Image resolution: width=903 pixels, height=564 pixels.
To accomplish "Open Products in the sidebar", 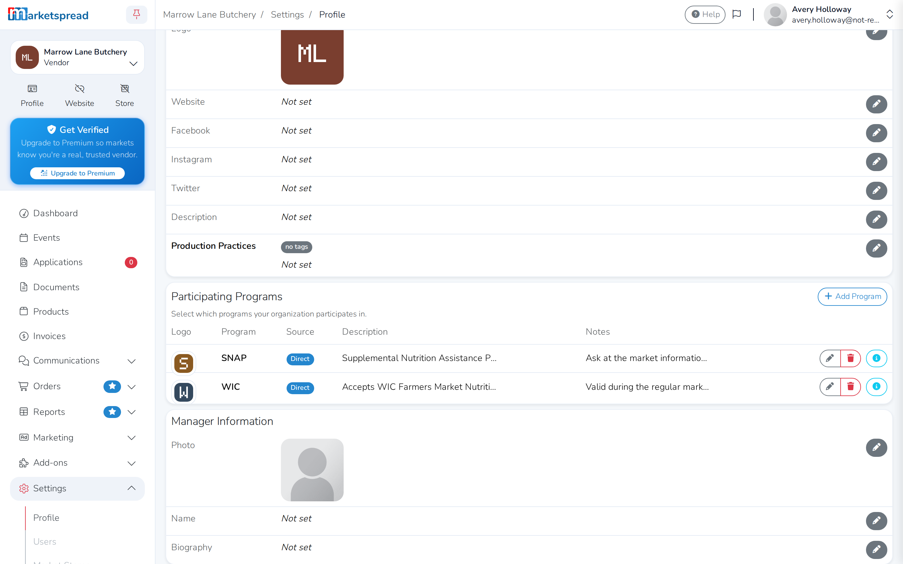I will click(77, 312).
